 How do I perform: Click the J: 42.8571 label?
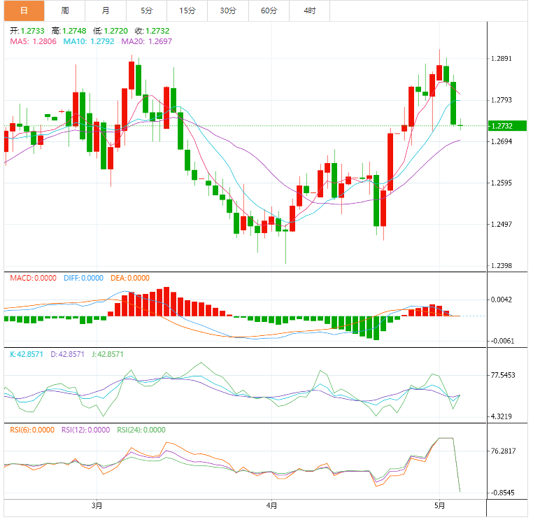(108, 355)
